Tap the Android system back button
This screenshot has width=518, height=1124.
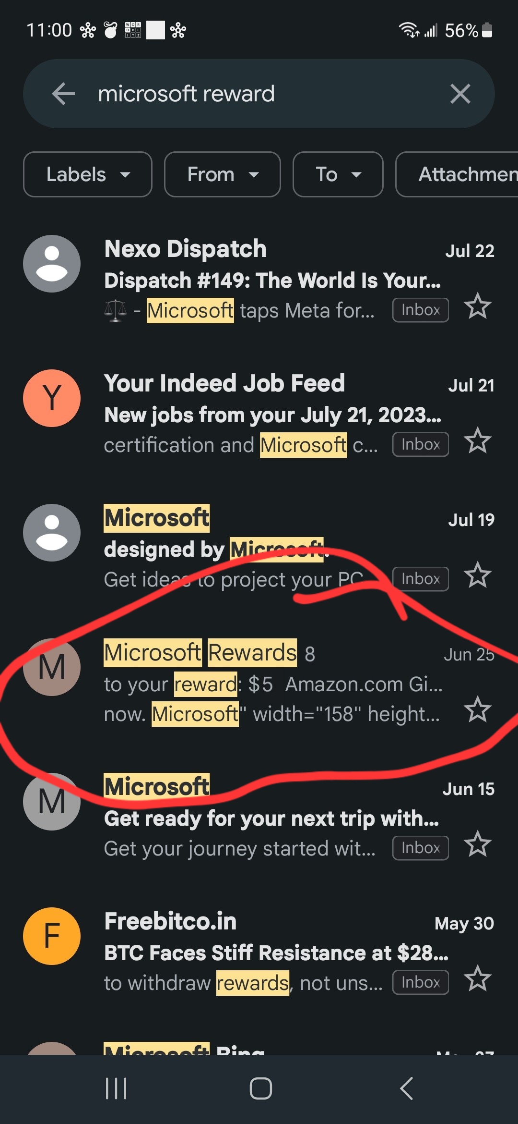406,1088
